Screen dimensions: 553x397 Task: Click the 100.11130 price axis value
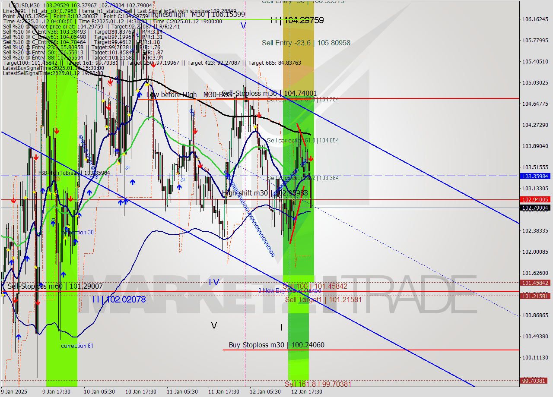click(535, 358)
